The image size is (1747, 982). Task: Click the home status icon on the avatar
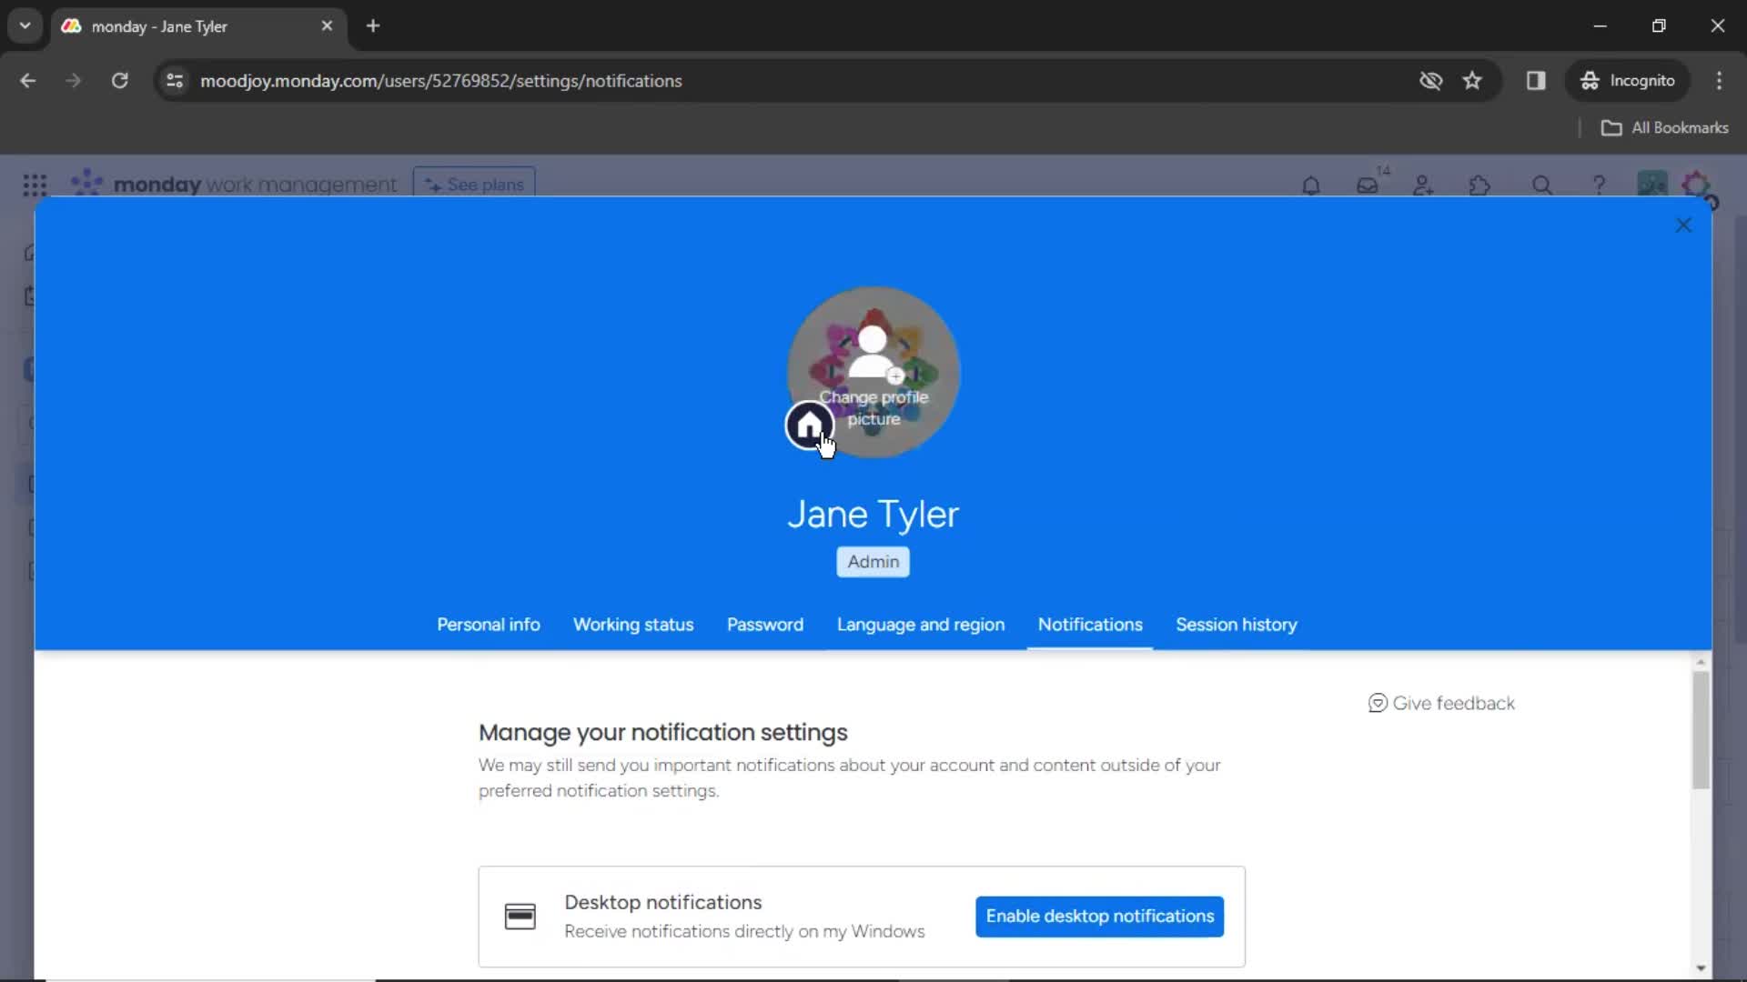[809, 425]
